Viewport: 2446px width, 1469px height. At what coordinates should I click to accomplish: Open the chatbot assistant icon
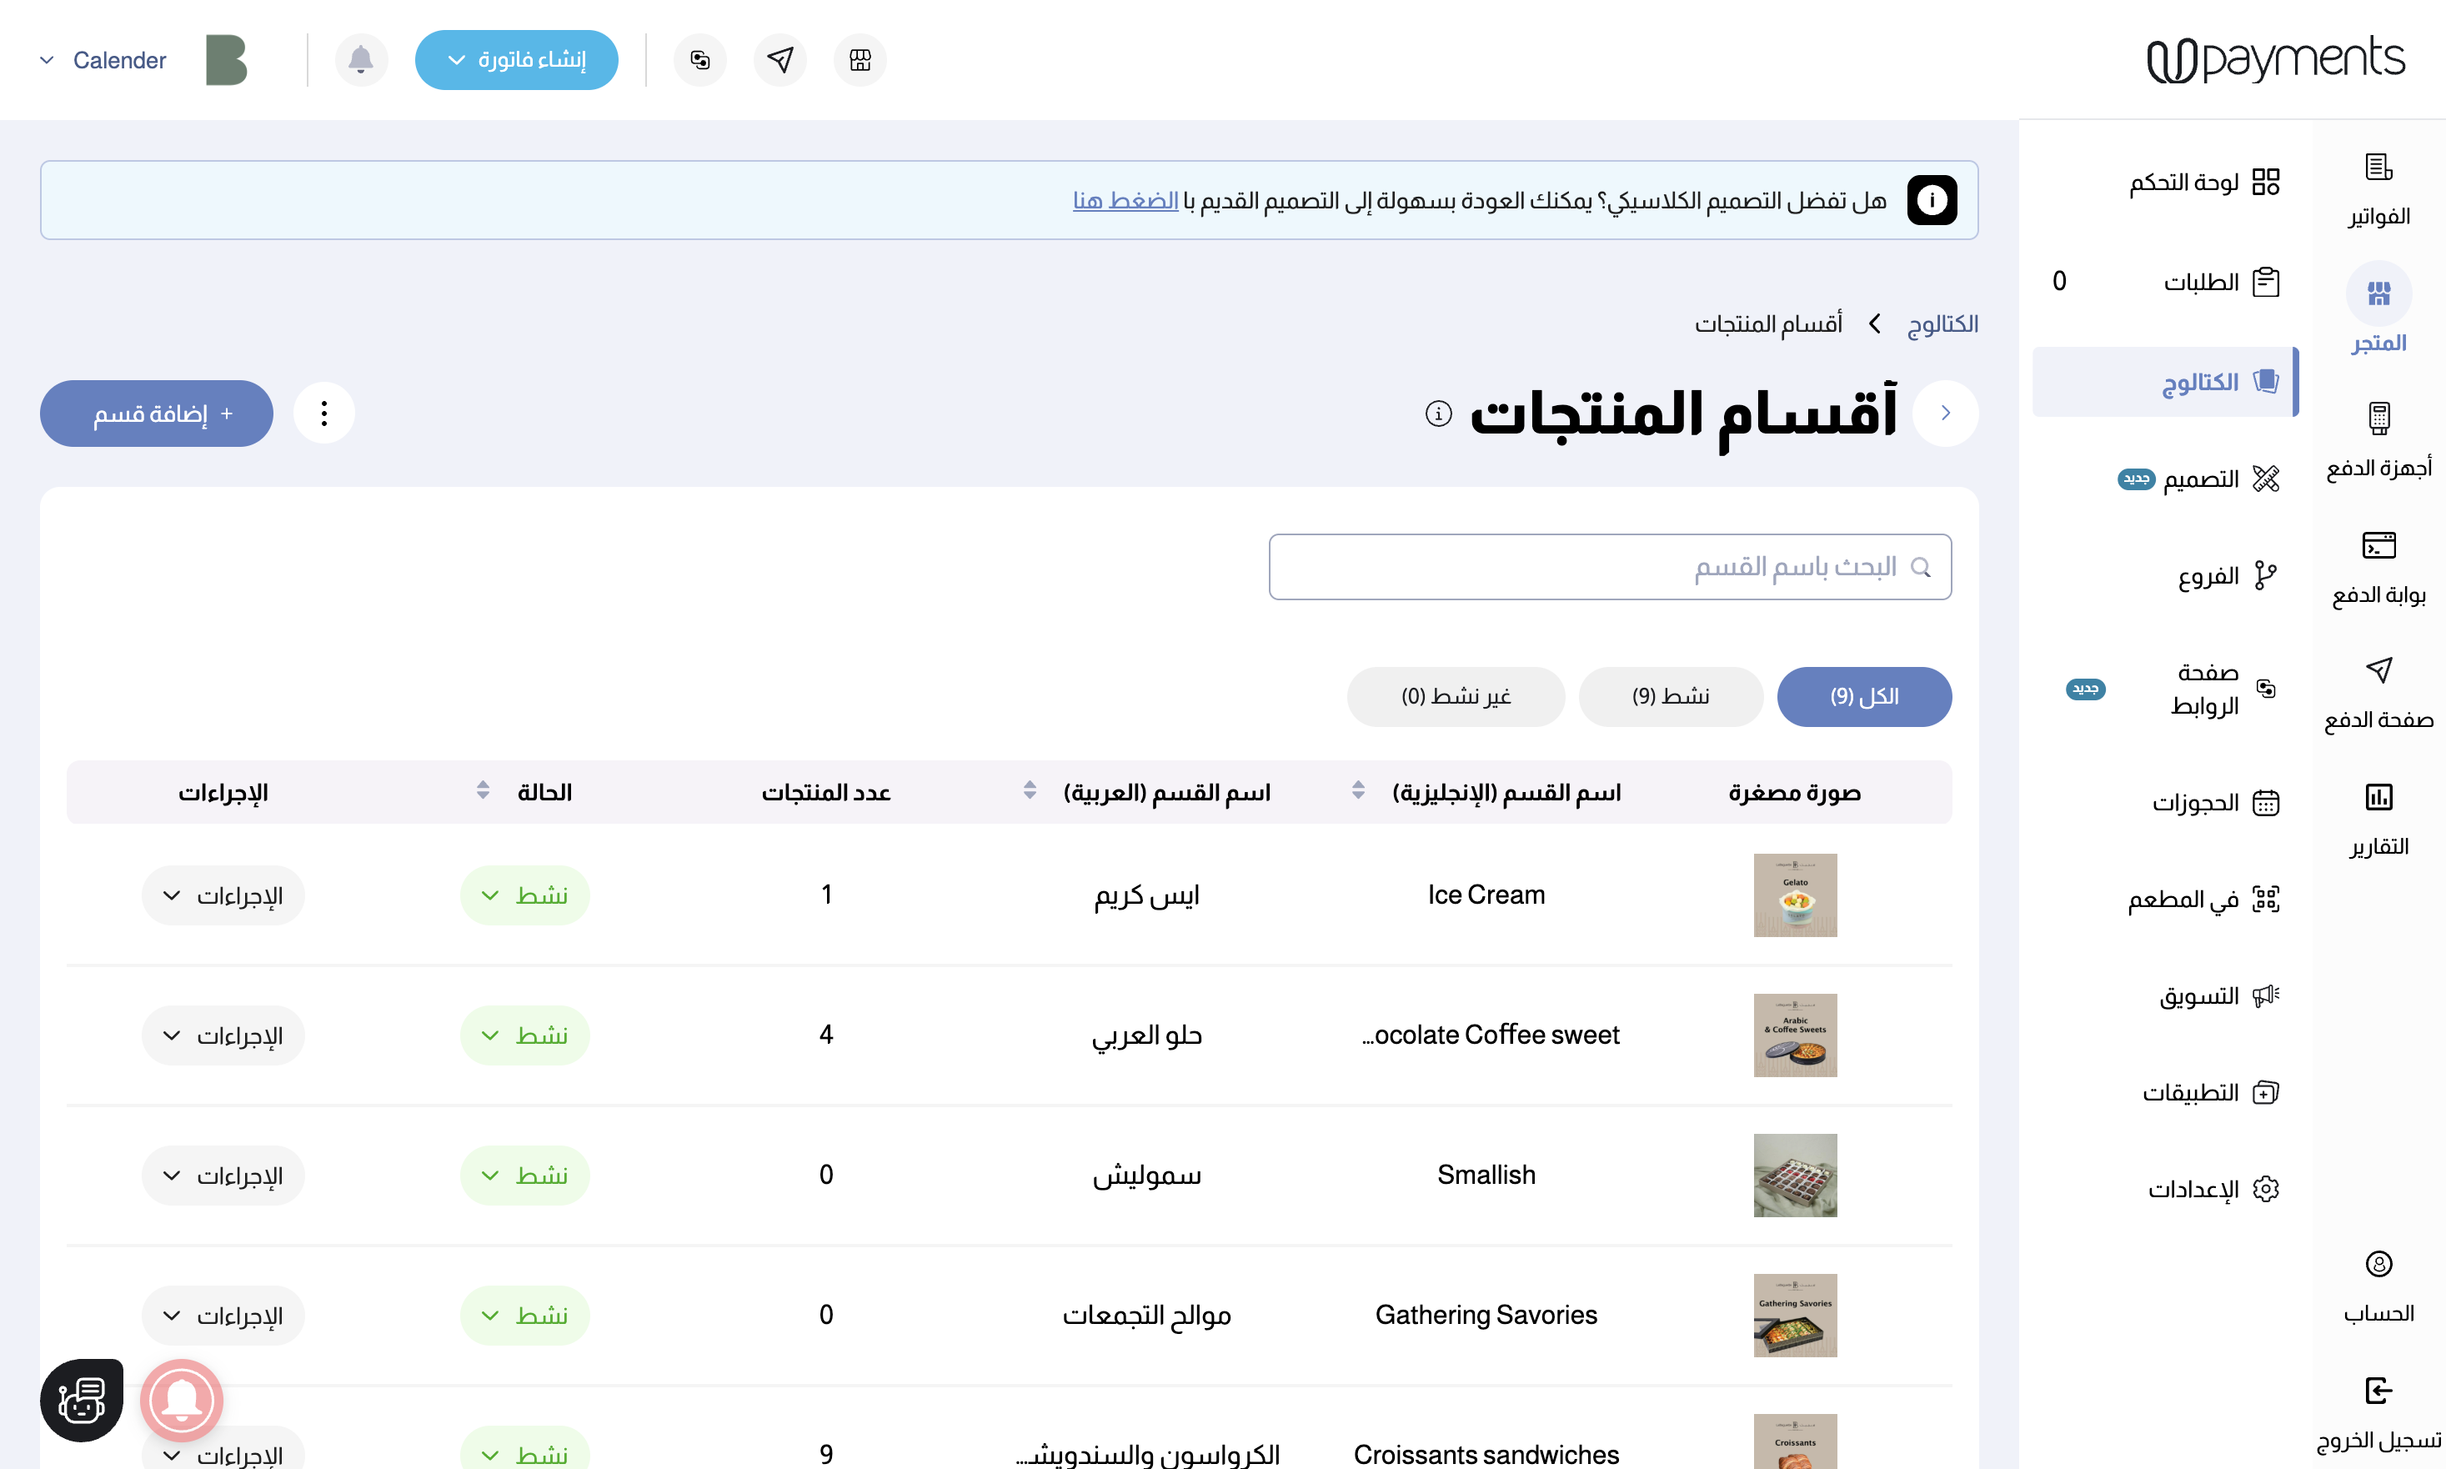coord(81,1400)
